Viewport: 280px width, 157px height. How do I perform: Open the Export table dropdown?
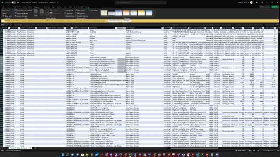(x=42, y=13)
